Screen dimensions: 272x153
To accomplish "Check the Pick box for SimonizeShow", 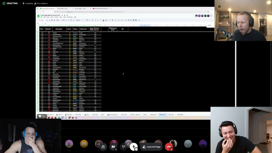I will tap(42, 68).
